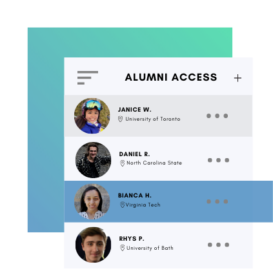Select the highlighted Bianca H. row

tap(168, 201)
